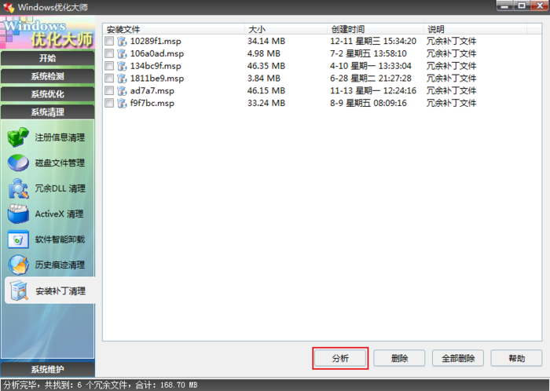Select 安装补丁清理 document icon
The image size is (550, 391).
coord(19,291)
